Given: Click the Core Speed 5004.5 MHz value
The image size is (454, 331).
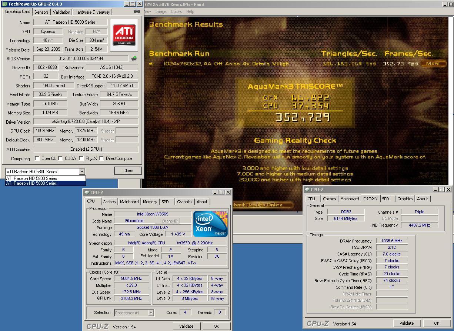Looking at the screenshot, I should coord(131,279).
